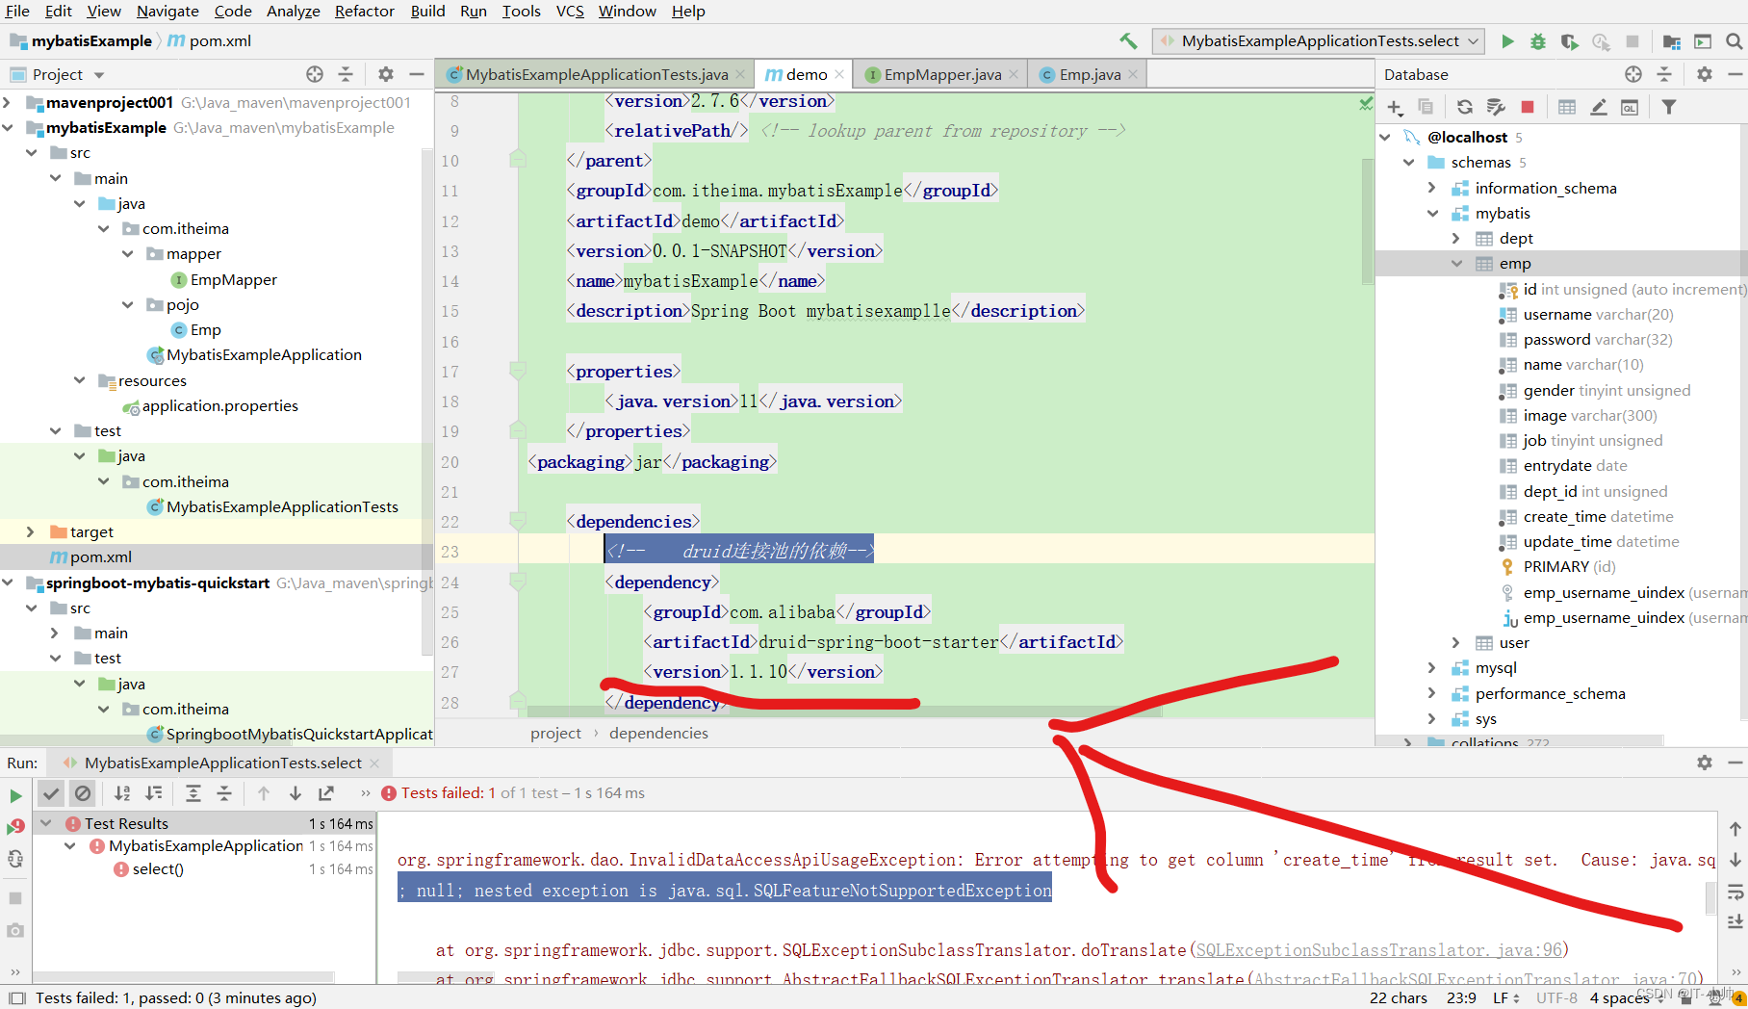Run tests with coverage
The image size is (1748, 1009).
[x=1569, y=41]
